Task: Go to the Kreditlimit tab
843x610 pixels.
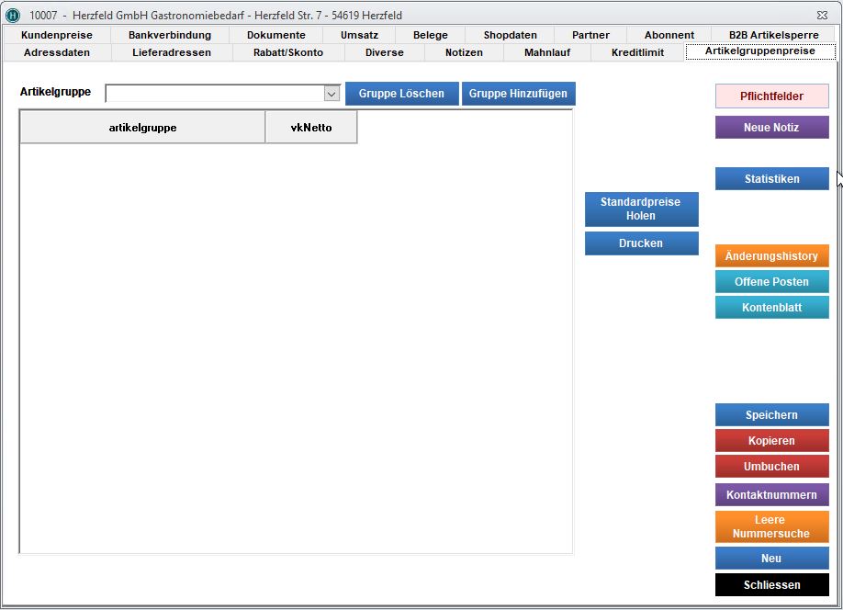Action: 637,52
